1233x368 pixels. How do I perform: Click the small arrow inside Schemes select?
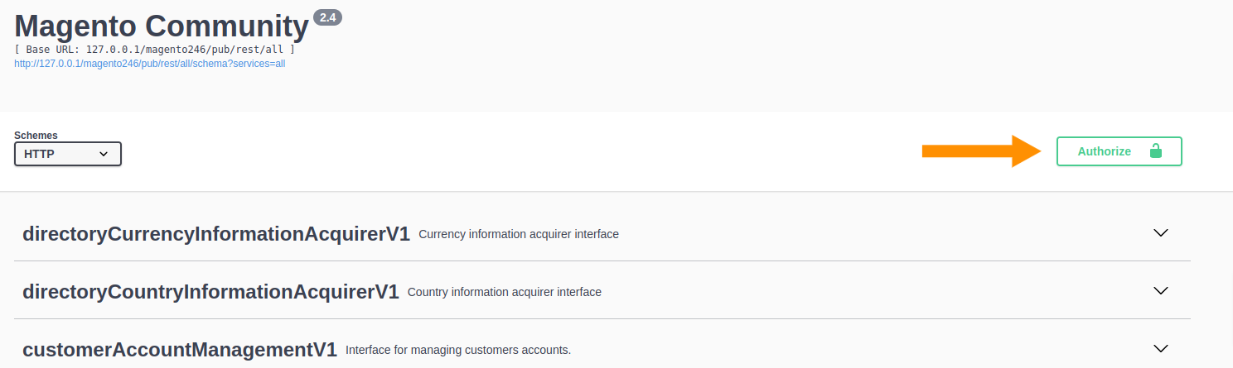(104, 154)
